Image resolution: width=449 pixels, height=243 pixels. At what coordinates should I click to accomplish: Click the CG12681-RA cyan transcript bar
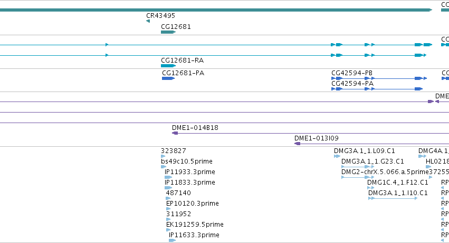click(x=168, y=66)
